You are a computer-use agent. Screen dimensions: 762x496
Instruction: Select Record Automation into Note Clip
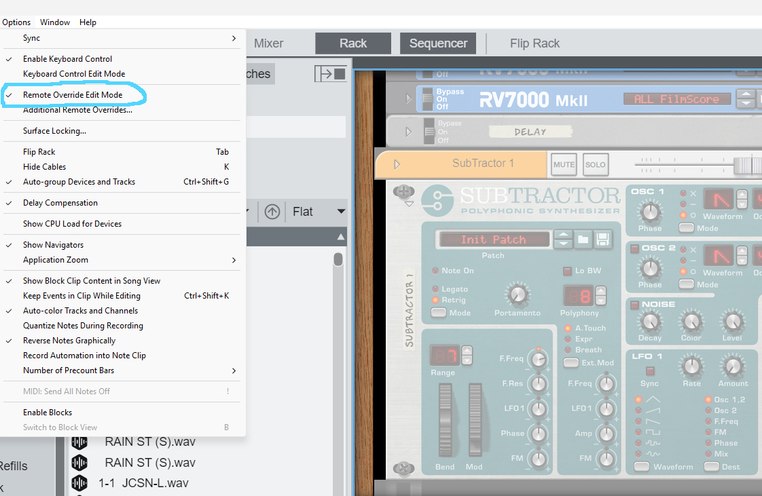coord(122,356)
